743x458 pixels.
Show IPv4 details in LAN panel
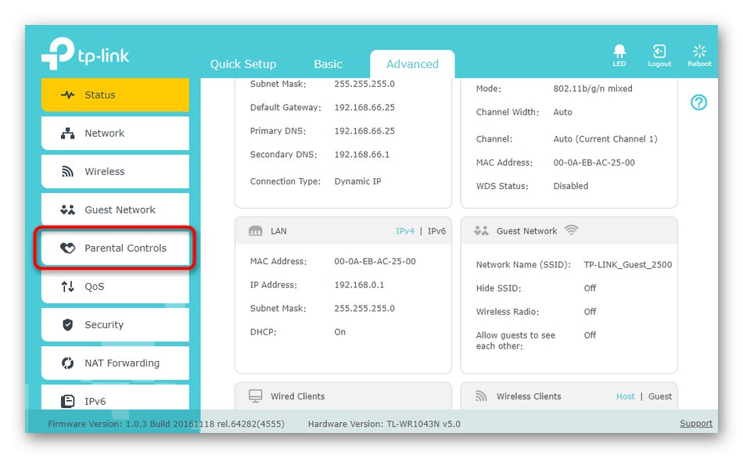click(x=405, y=231)
